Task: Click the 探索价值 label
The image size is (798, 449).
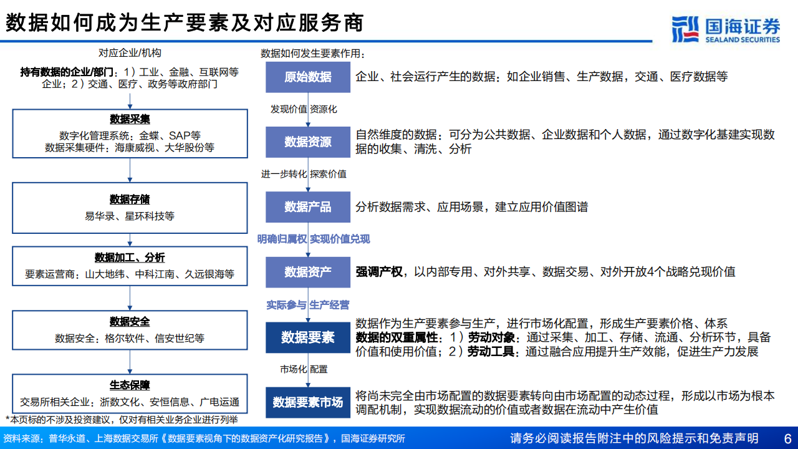Action: [x=328, y=174]
